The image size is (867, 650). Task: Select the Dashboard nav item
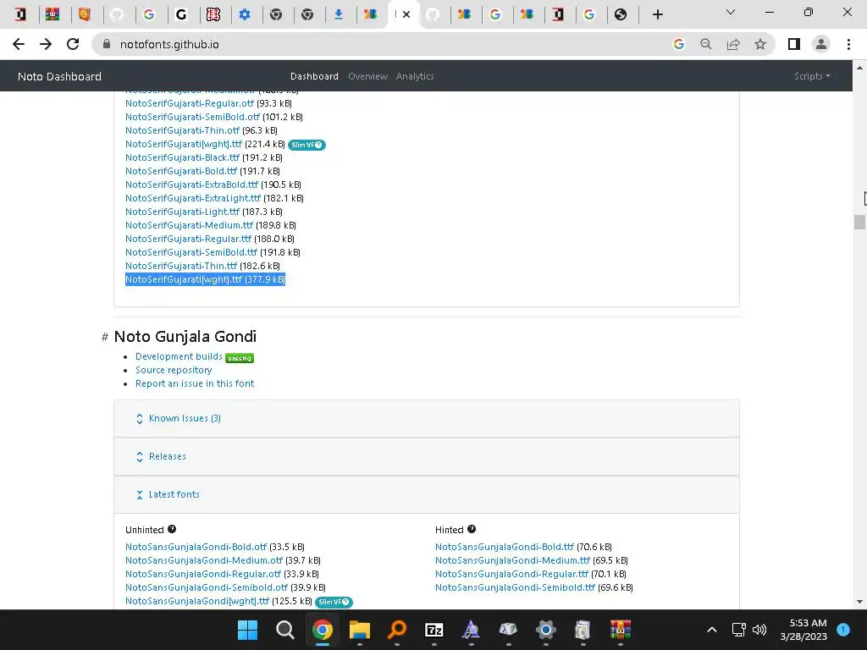314,76
